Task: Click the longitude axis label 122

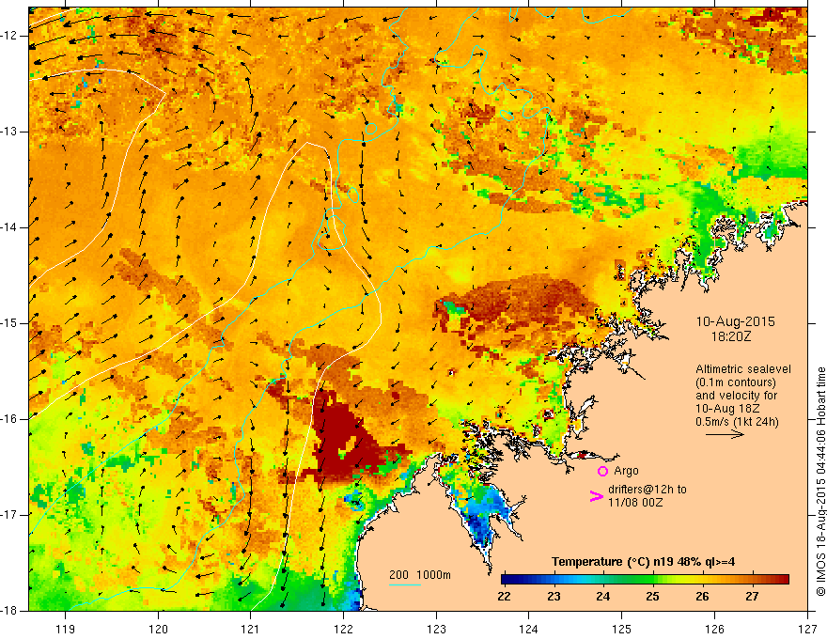Action: (x=343, y=629)
